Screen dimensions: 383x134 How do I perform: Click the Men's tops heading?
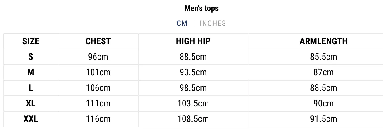(202, 8)
